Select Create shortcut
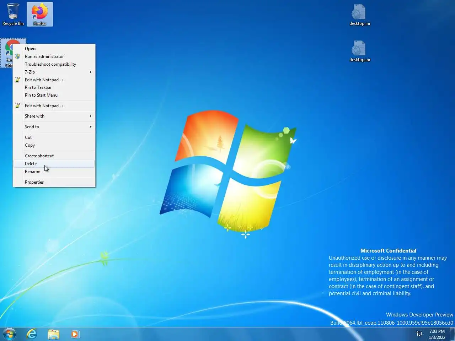The height and width of the screenshot is (341, 455). 54,156
